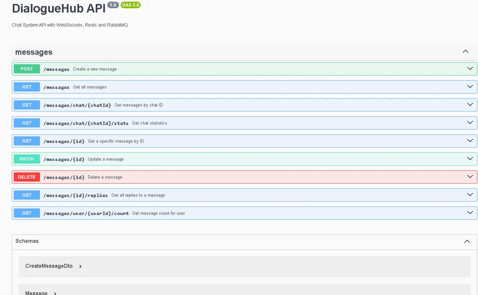Click the messages tag heading
Screen dimensions: 478x295
(34, 52)
